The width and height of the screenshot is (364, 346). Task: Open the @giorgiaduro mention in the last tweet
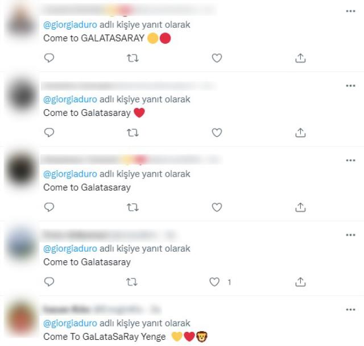tap(70, 323)
